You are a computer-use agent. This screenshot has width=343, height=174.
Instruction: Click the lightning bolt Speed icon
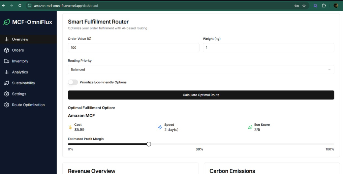point(160,127)
